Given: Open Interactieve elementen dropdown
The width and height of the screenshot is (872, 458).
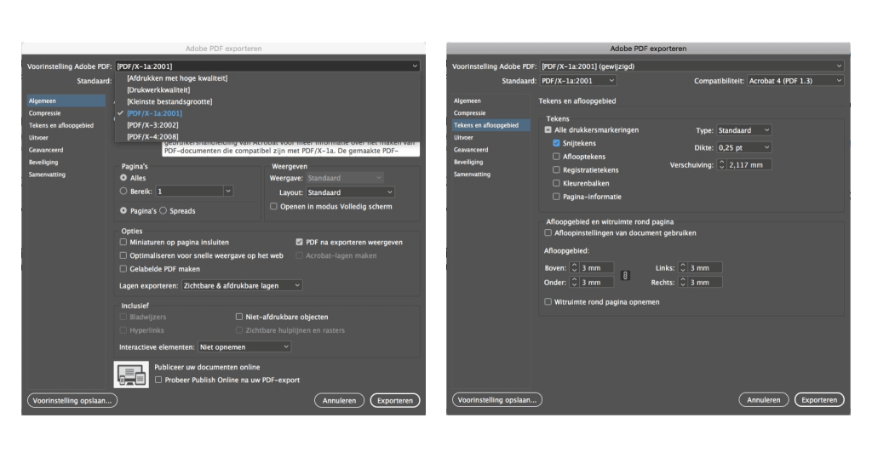Looking at the screenshot, I should coord(244,346).
